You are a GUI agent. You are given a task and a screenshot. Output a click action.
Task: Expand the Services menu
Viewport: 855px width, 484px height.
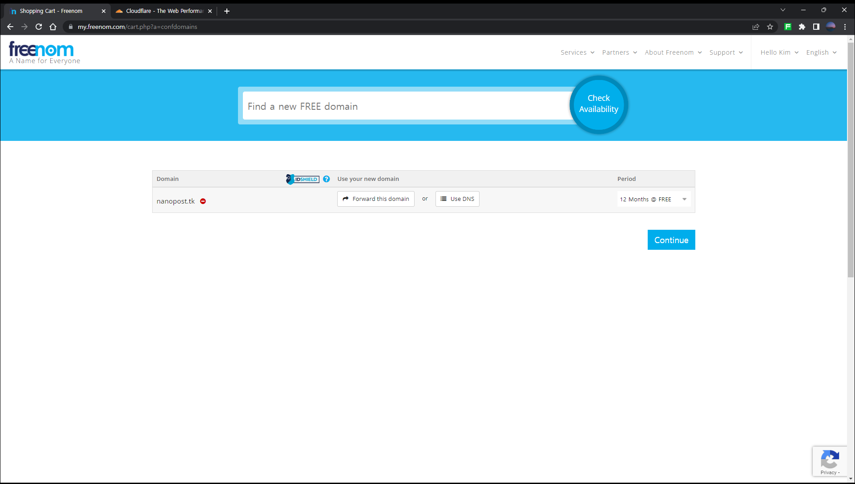pos(577,52)
